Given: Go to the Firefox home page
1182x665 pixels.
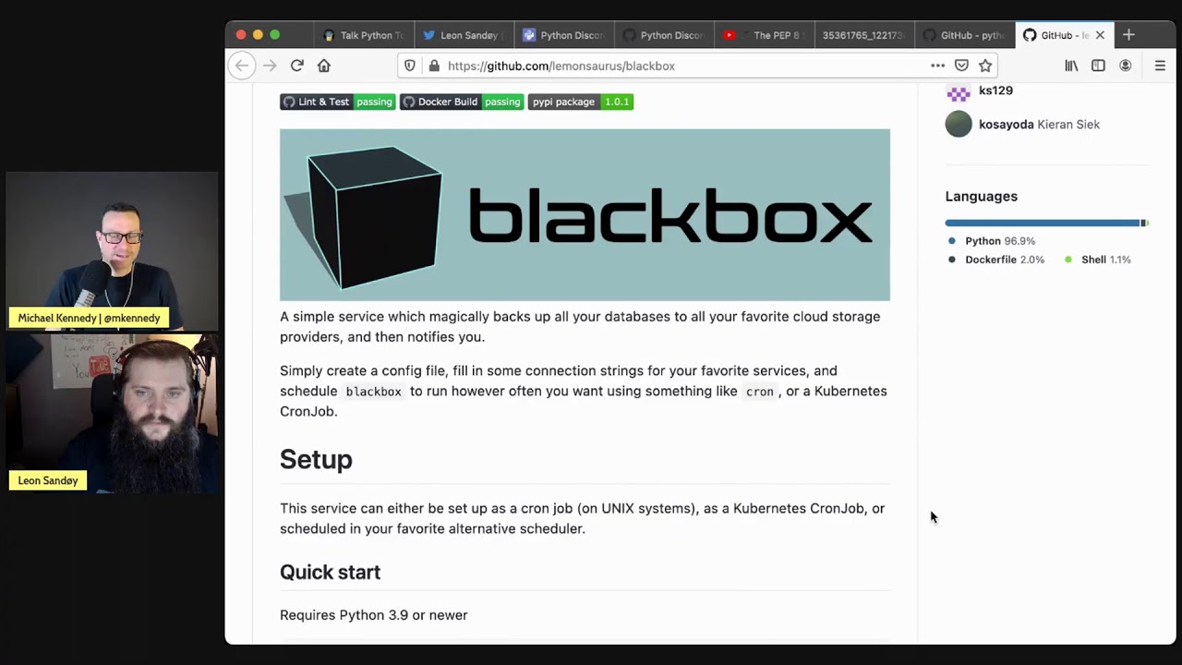Looking at the screenshot, I should [324, 66].
